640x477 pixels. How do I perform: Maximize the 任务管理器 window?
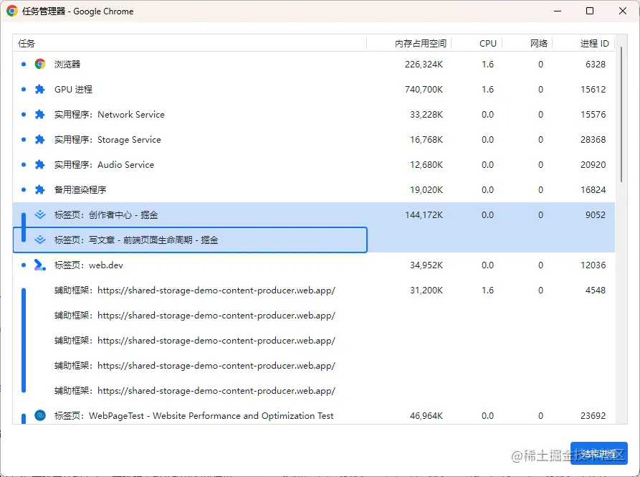[x=590, y=11]
